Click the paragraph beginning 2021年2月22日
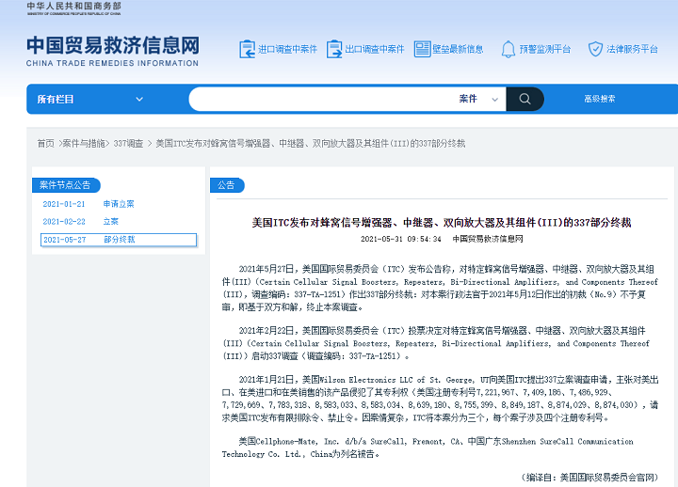Viewport: 678px width, 487px height. coord(436,343)
